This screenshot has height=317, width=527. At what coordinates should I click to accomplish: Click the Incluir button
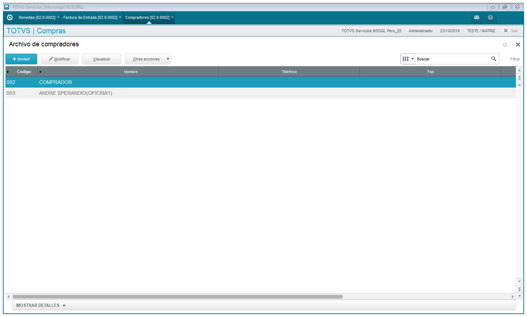[x=21, y=59]
